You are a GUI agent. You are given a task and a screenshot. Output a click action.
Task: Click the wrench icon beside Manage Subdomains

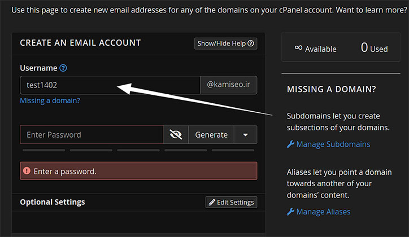tap(290, 144)
